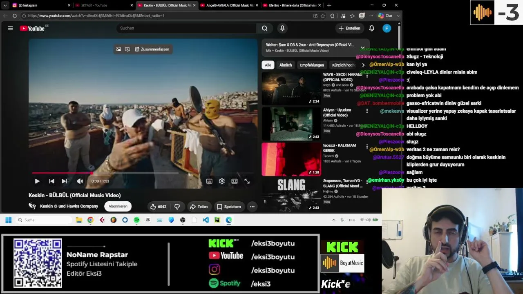
Task: Play the Keskin BÜLBÜL video
Action: [37, 181]
